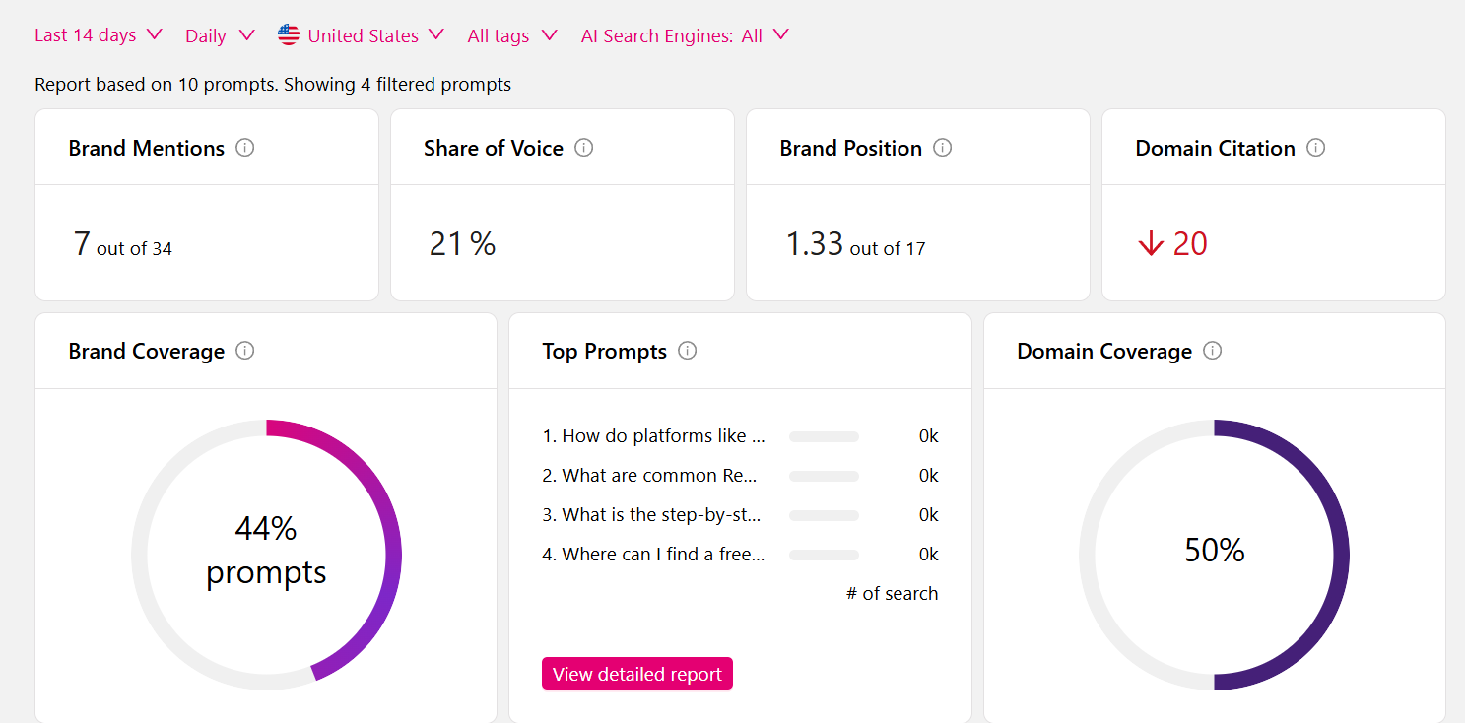This screenshot has width=1465, height=723.
Task: Open the AI Search Engines: All dropdown
Action: (686, 35)
